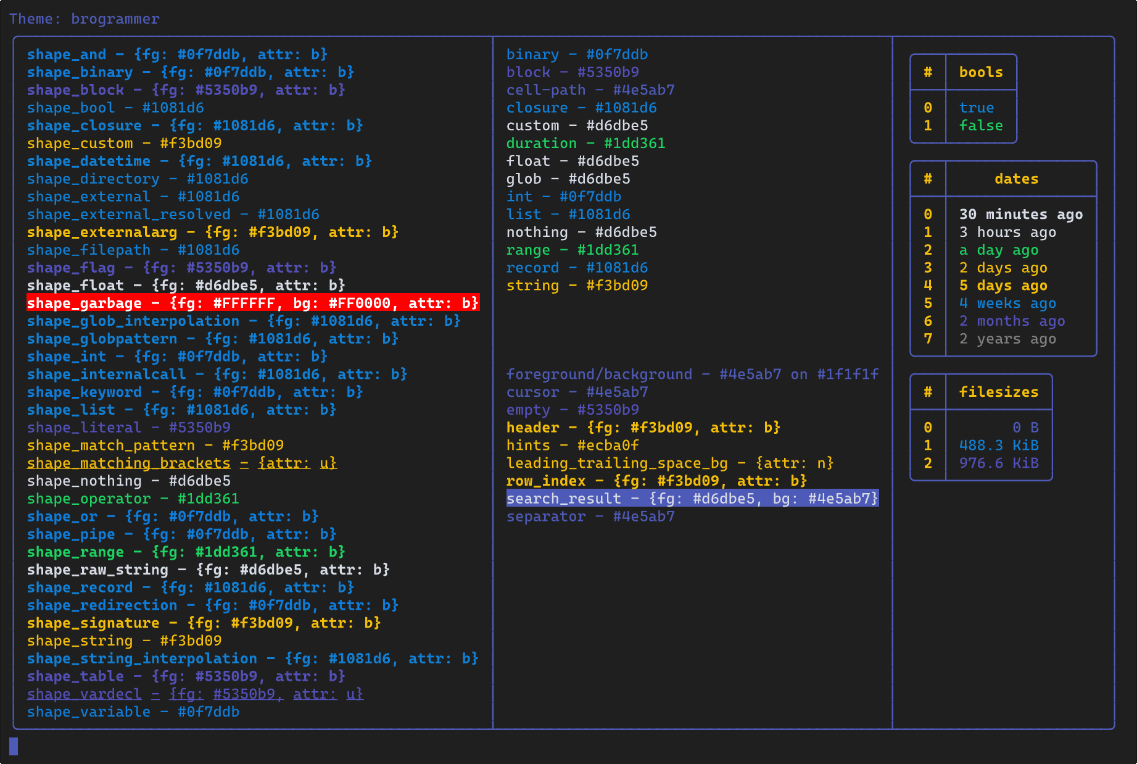Click '488.3 KiB' filesize cell
This screenshot has height=764, width=1137.
(x=999, y=446)
